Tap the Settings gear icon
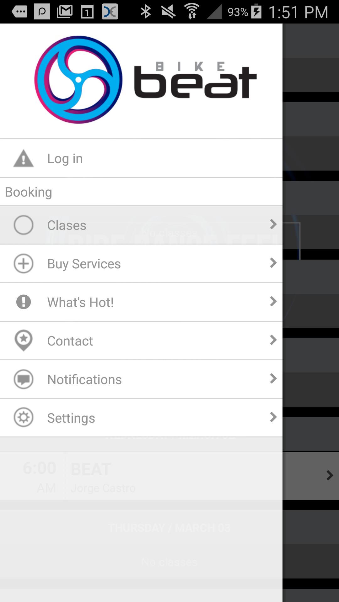 tap(24, 418)
